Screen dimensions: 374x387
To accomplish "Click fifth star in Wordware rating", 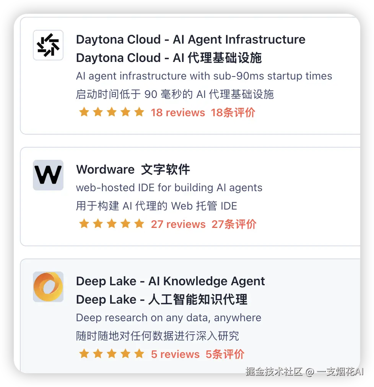I will (x=140, y=224).
